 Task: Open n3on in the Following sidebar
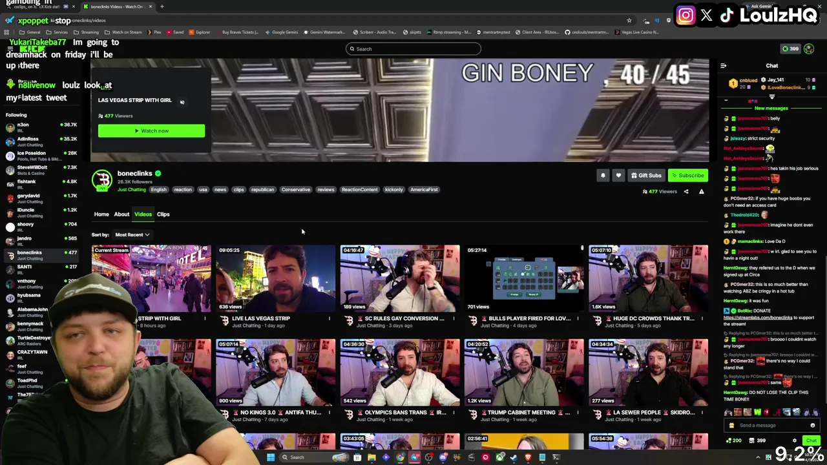click(41, 127)
